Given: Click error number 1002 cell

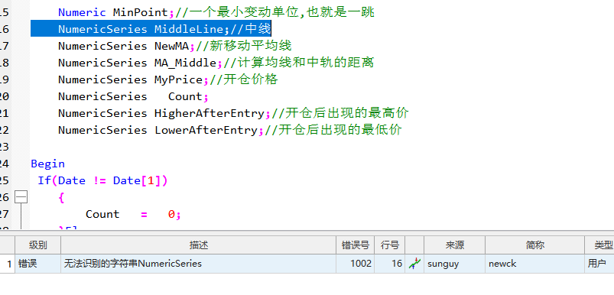Looking at the screenshot, I should (x=355, y=264).
